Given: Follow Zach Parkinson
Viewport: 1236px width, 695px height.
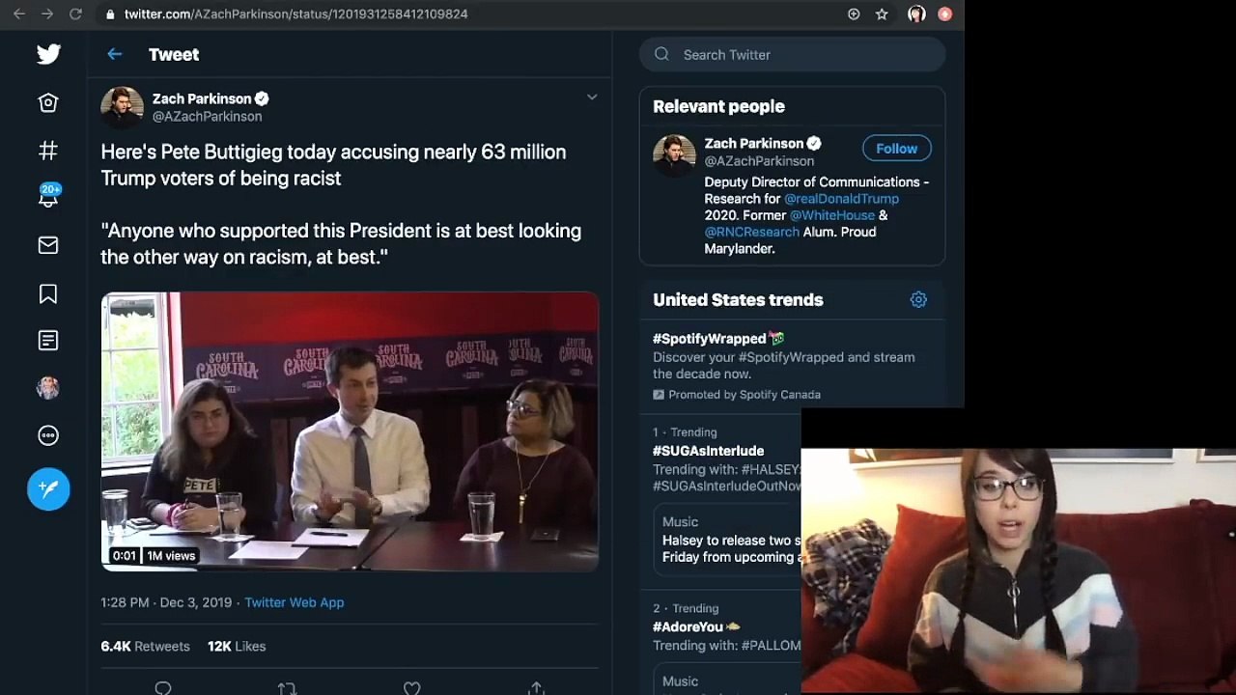Looking at the screenshot, I should 897,149.
